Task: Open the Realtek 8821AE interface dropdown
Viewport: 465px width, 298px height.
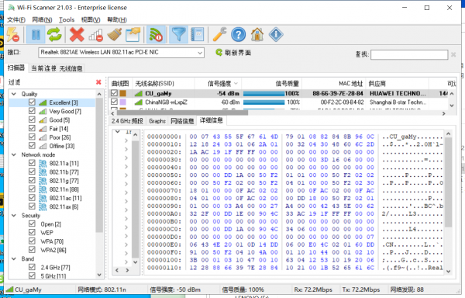Action: (121, 53)
